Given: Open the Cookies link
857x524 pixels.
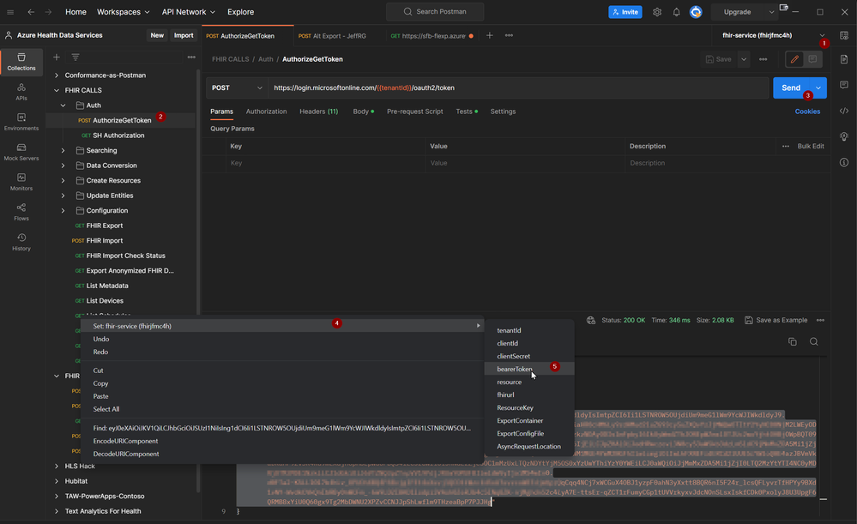Looking at the screenshot, I should 807,111.
